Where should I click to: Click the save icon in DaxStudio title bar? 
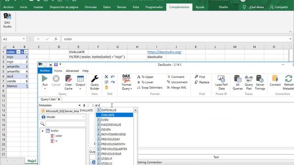click(56, 65)
